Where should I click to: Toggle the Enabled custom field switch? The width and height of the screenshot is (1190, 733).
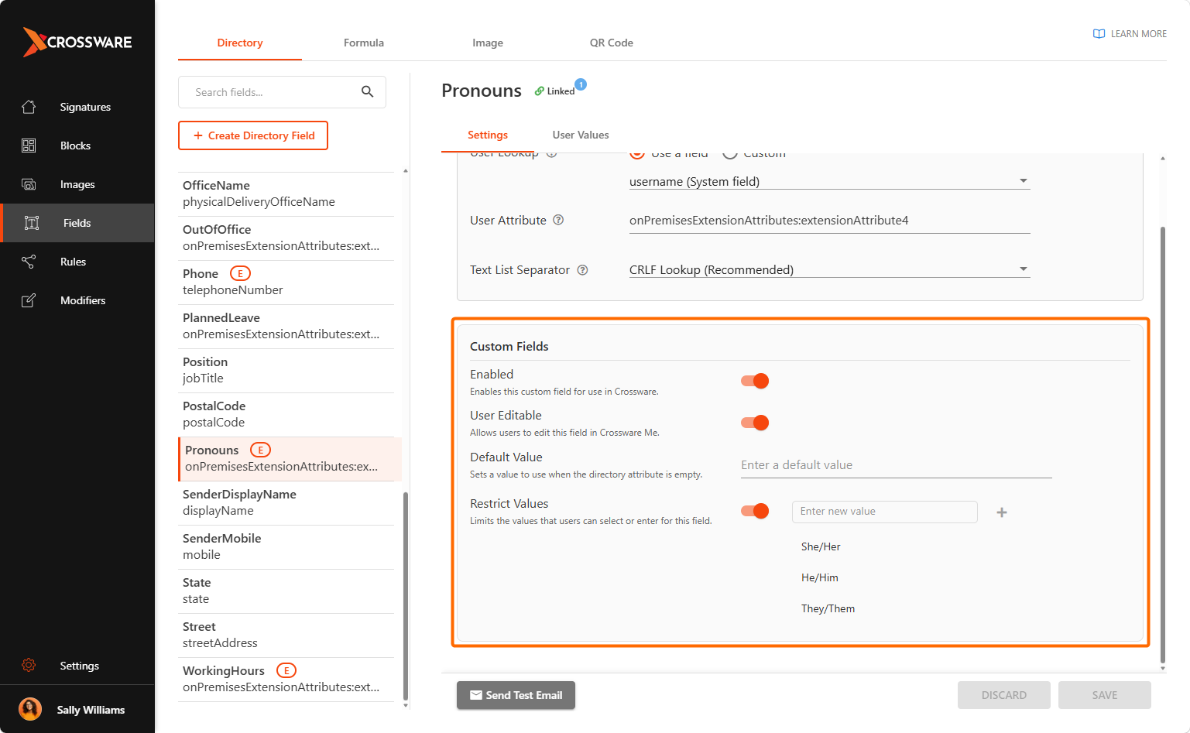pos(755,381)
